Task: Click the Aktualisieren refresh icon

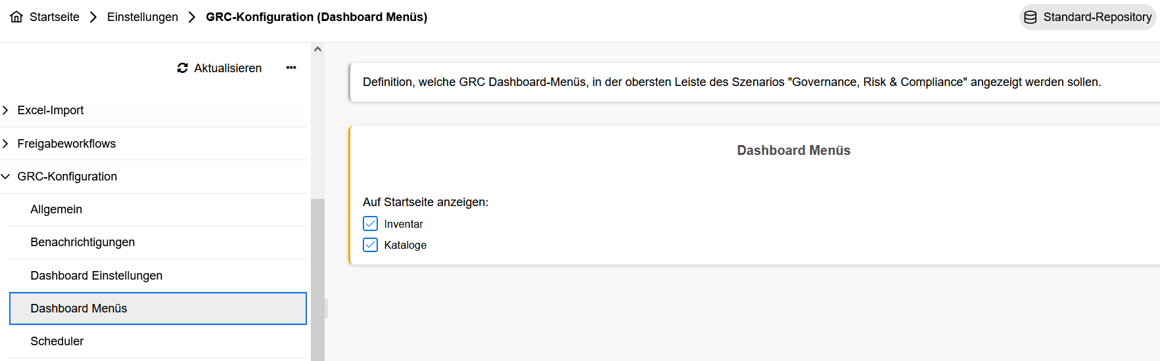Action: 183,68
